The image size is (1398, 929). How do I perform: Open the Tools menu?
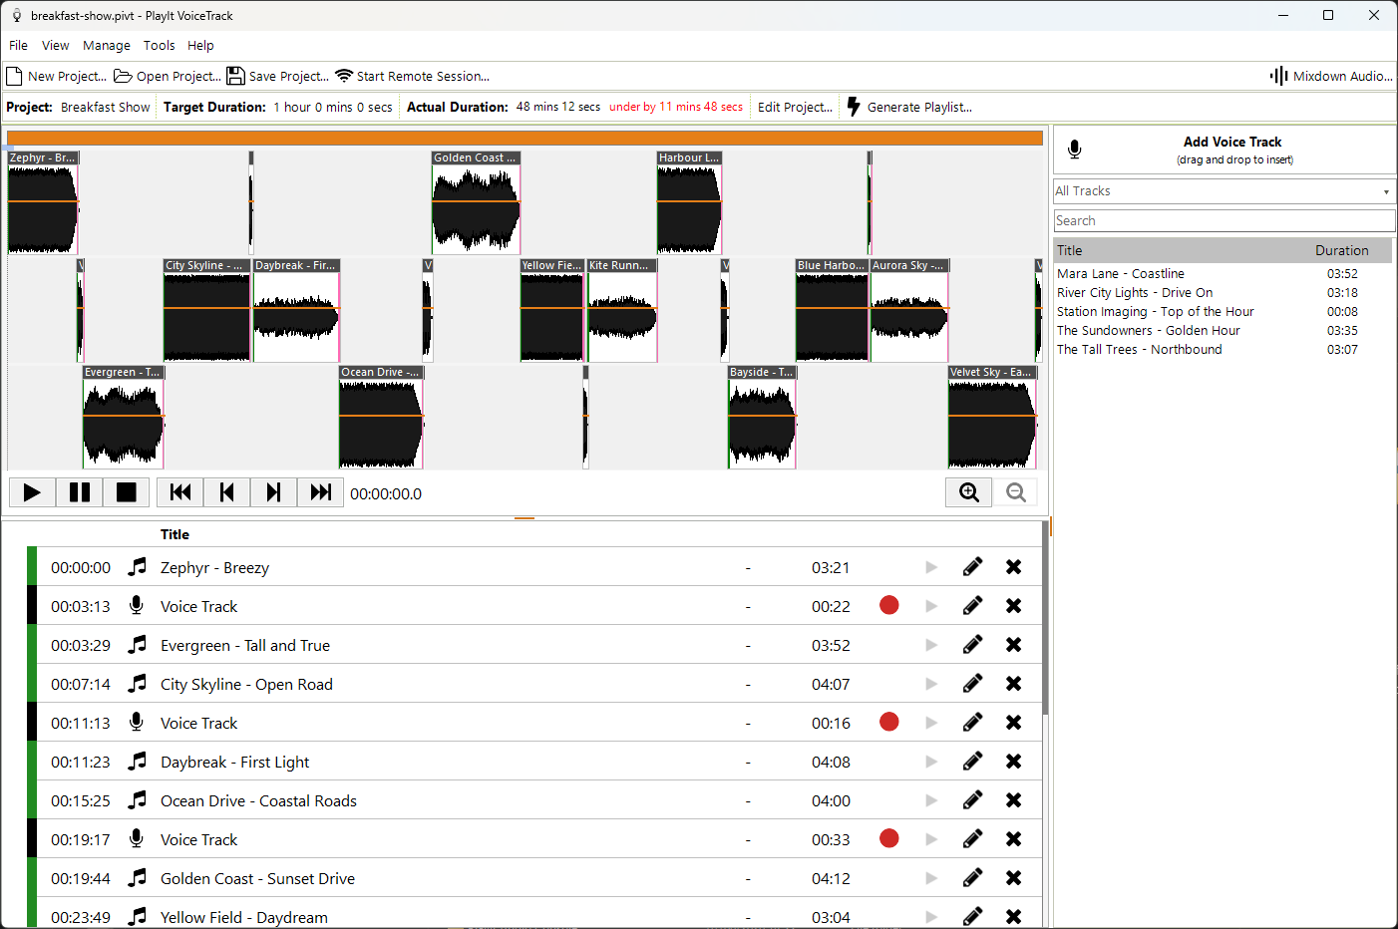pyautogui.click(x=159, y=45)
